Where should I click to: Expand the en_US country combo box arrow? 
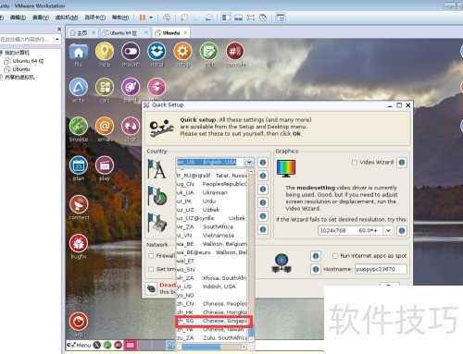point(249,163)
